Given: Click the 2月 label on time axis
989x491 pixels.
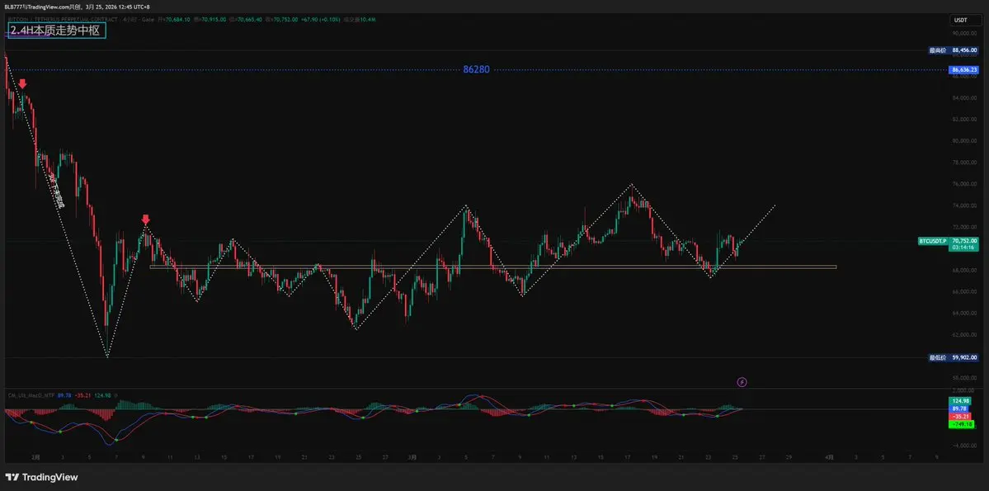Looking at the screenshot, I should 36,456.
